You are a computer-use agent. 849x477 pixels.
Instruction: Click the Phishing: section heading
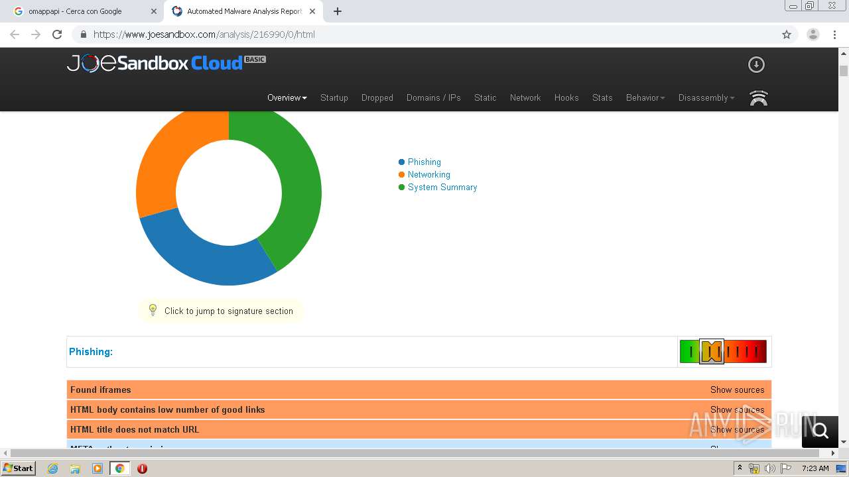(x=91, y=352)
